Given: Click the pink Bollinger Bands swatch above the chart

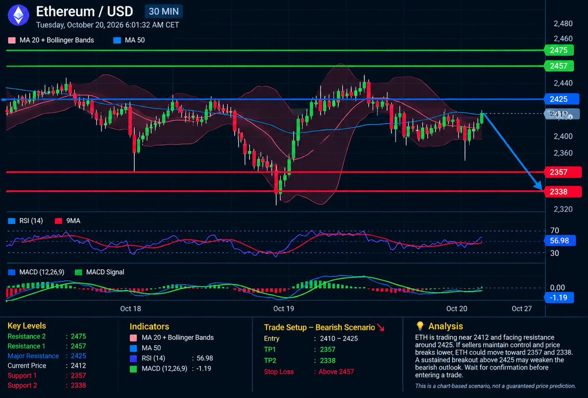Looking at the screenshot, I should pyautogui.click(x=11, y=40).
